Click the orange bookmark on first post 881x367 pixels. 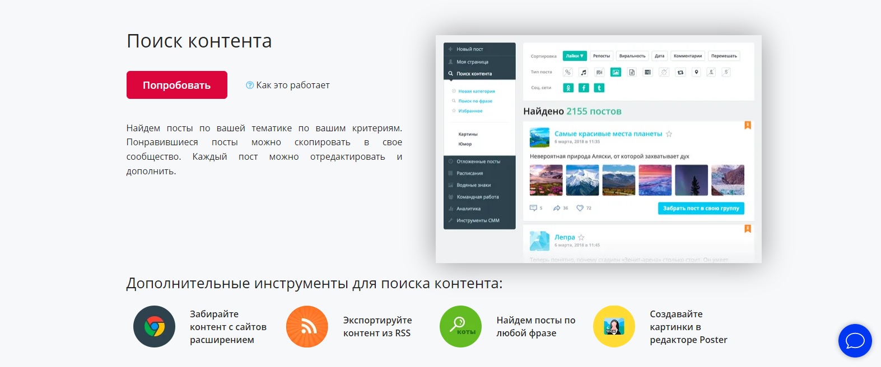pos(747,125)
